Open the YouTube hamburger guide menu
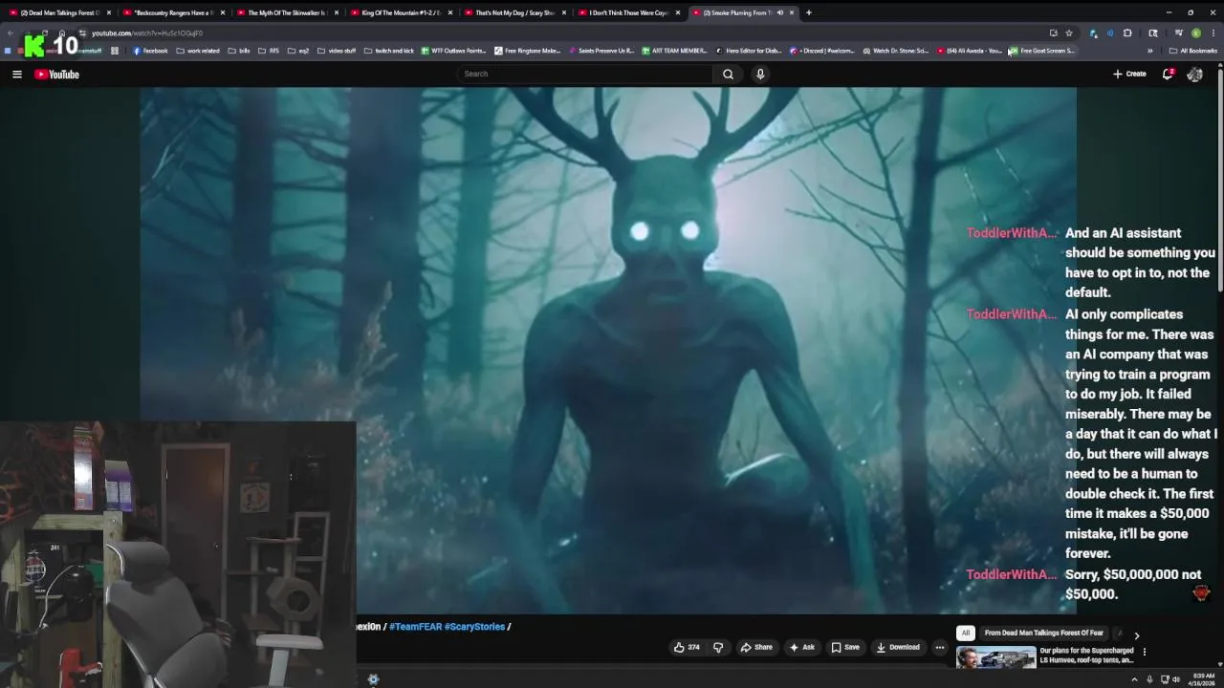This screenshot has width=1224, height=688. tap(16, 74)
